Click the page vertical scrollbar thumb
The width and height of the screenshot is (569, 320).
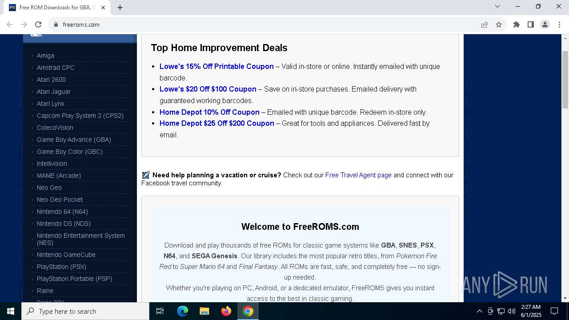point(565,79)
